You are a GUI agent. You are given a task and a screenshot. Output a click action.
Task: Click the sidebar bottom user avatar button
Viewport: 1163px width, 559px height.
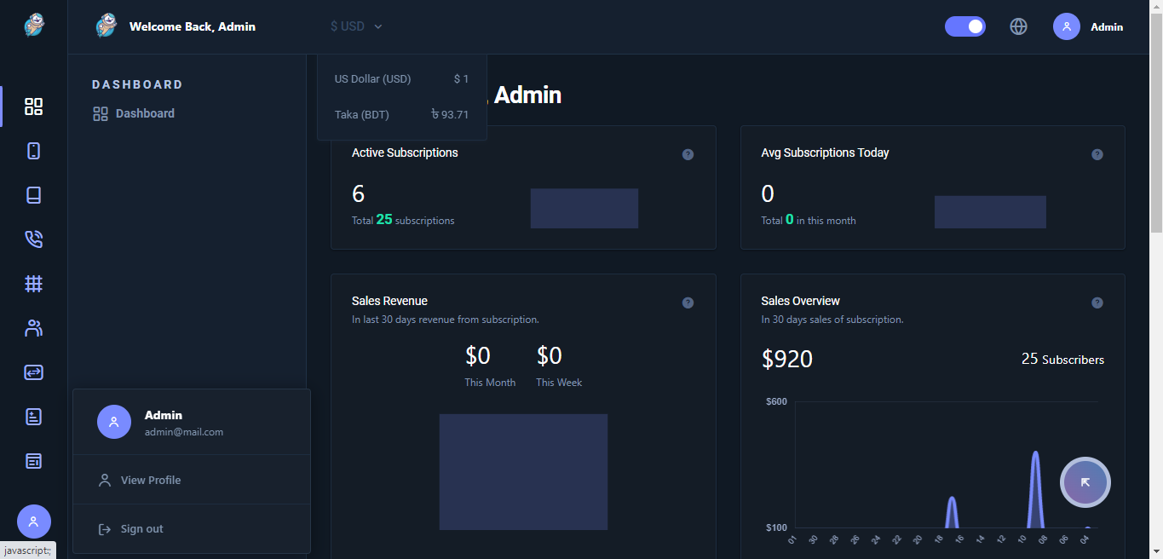(34, 522)
